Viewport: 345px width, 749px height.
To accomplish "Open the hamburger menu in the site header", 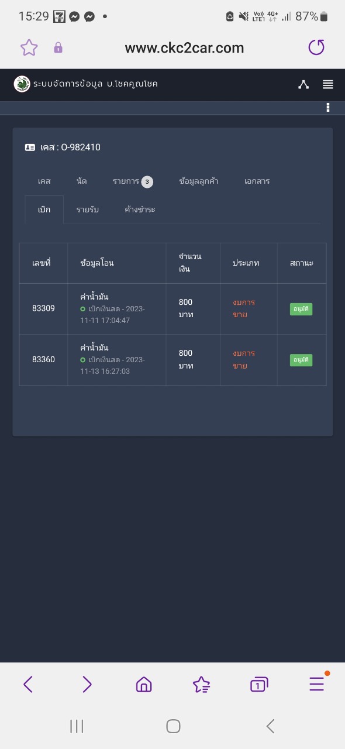I will tap(328, 84).
